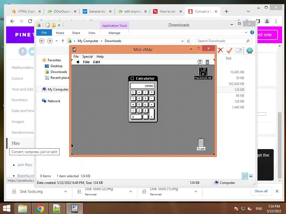The image size is (286, 214).
Task: Click Explorer's forward arrow button
Action: [x=50, y=41]
